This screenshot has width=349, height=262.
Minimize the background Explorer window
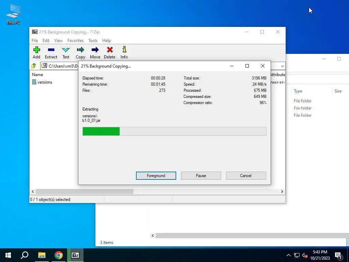tap(324, 59)
